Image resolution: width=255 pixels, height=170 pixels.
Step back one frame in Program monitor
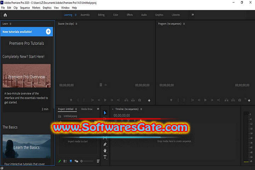199,100
